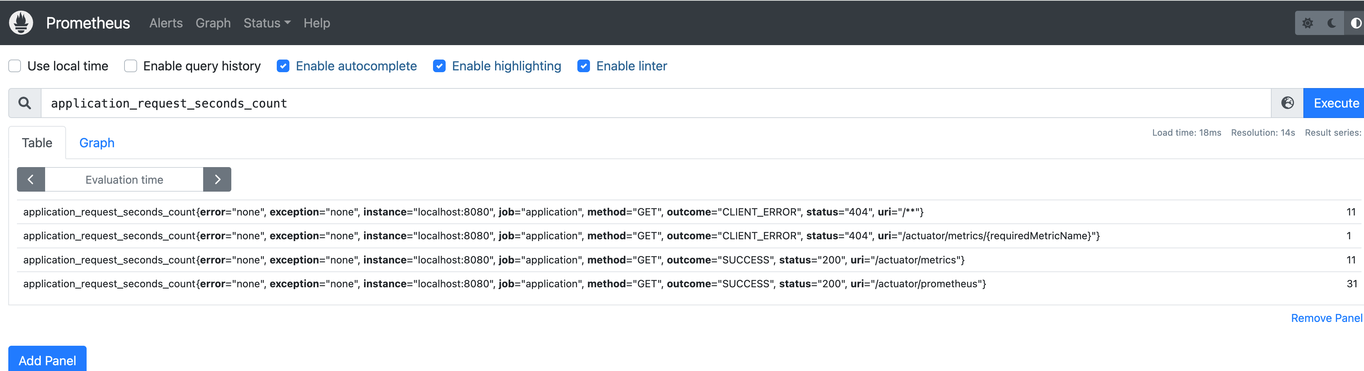Enable query history checkbox
This screenshot has width=1364, height=371.
pos(130,66)
